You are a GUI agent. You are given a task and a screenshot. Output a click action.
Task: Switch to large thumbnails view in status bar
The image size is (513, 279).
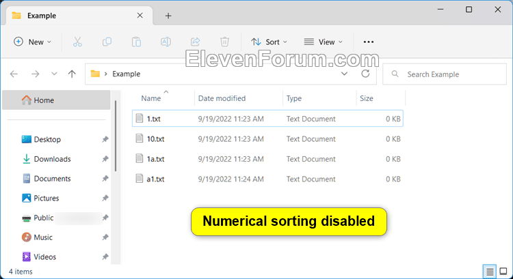coord(503,271)
